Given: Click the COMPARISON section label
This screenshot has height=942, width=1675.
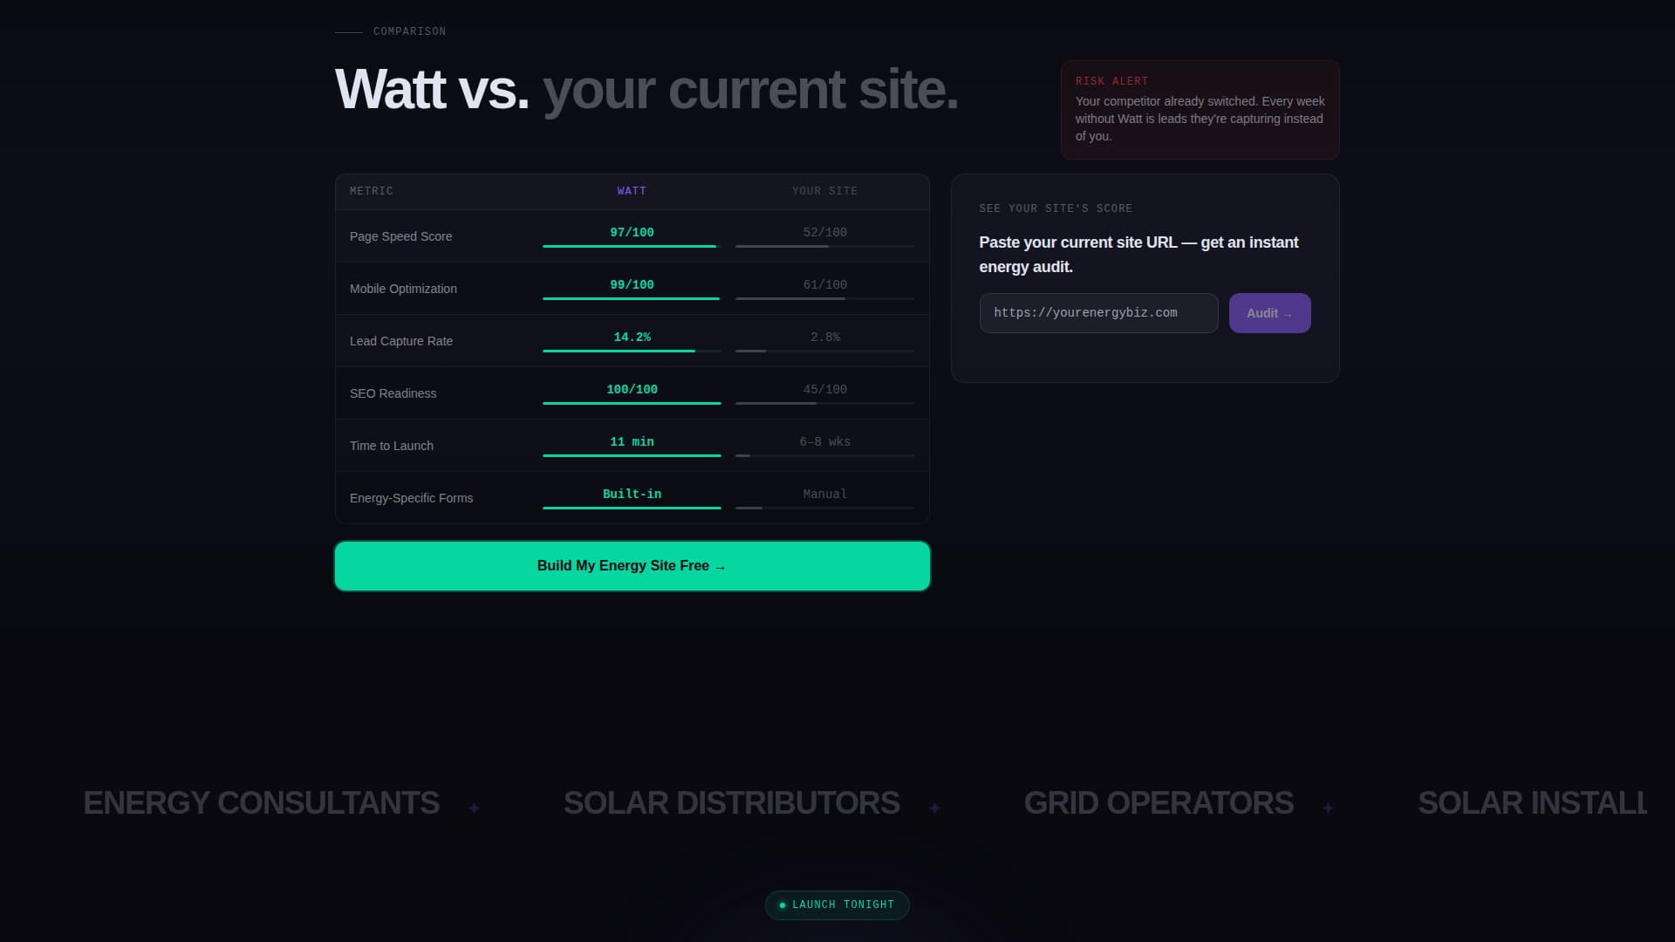Looking at the screenshot, I should [x=408, y=31].
